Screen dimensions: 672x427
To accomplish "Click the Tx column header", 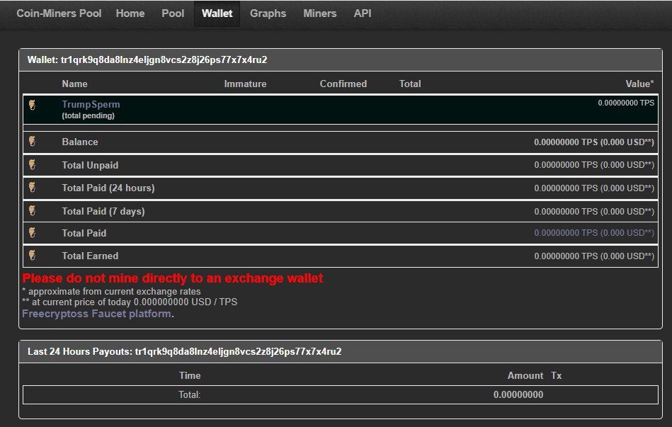I will [x=557, y=375].
